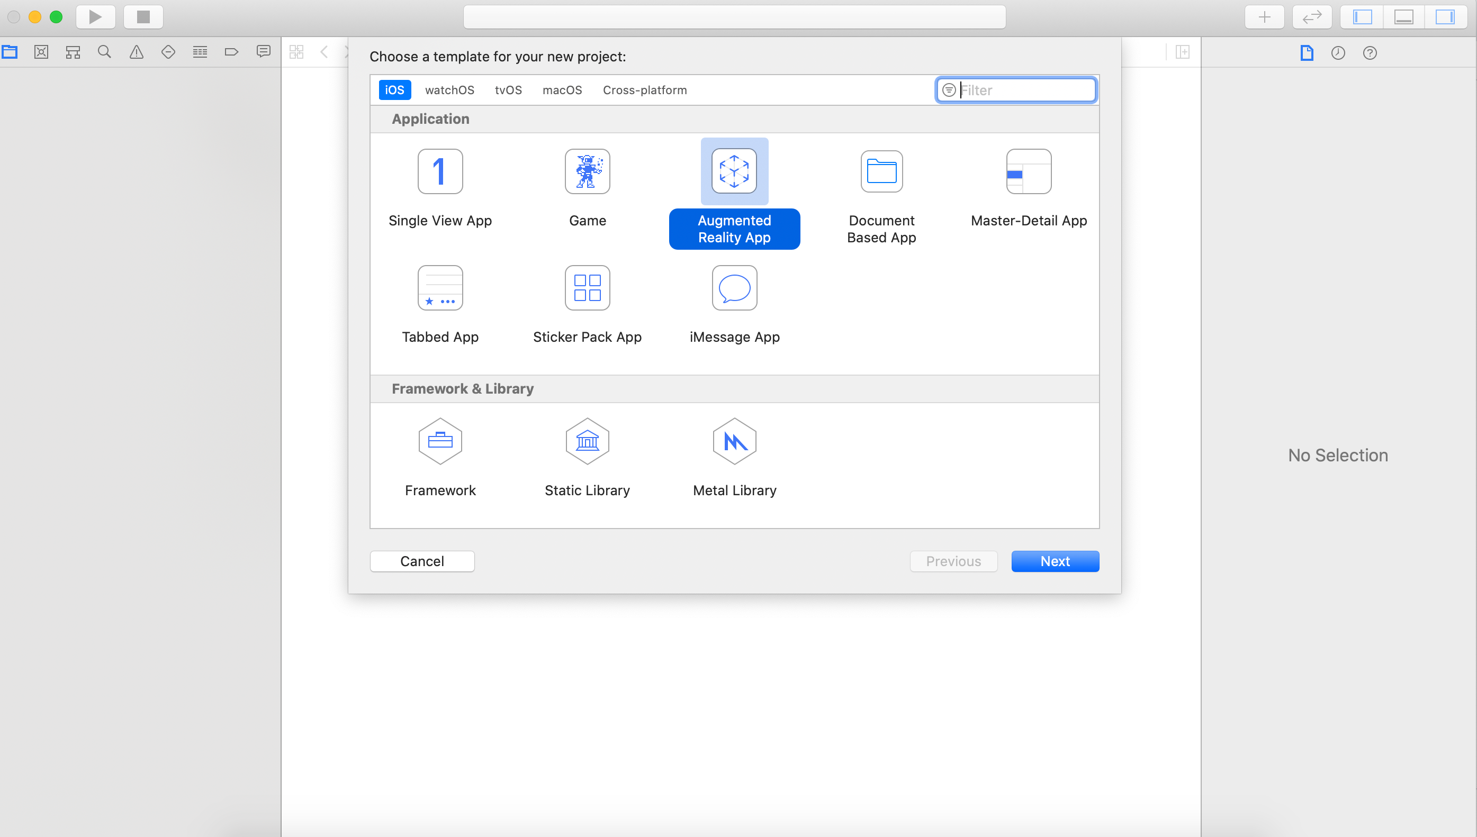This screenshot has width=1477, height=837.
Task: Toggle the bottom debug area
Action: (x=1403, y=17)
